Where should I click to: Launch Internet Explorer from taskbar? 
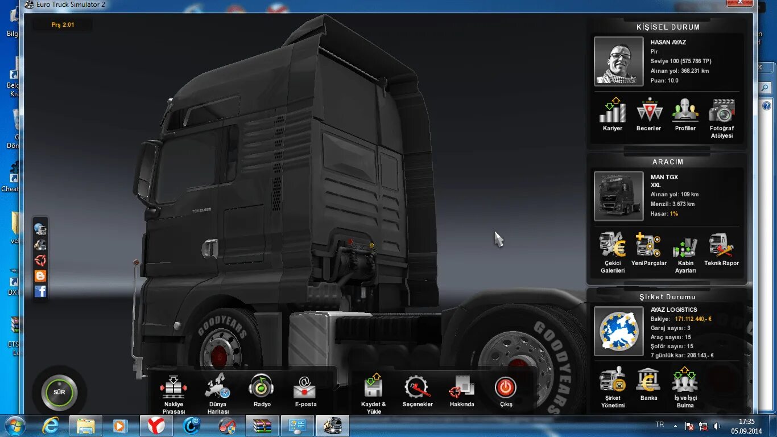[x=51, y=426]
